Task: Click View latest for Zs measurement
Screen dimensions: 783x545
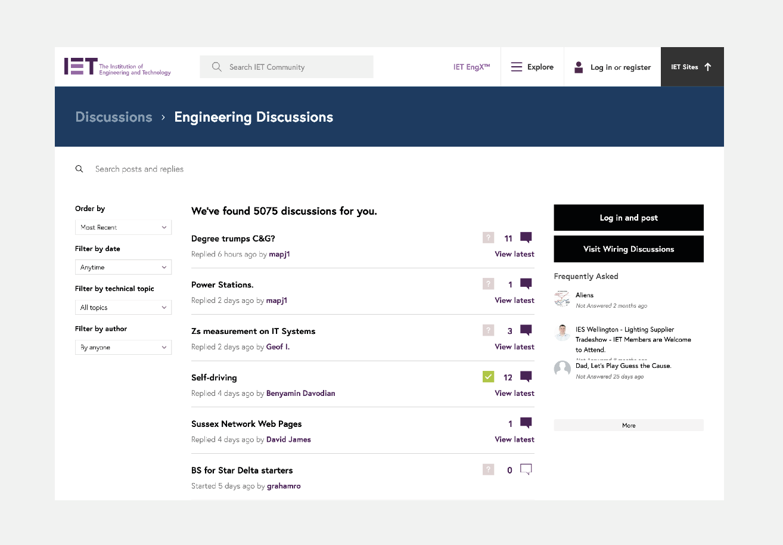Action: tap(514, 346)
